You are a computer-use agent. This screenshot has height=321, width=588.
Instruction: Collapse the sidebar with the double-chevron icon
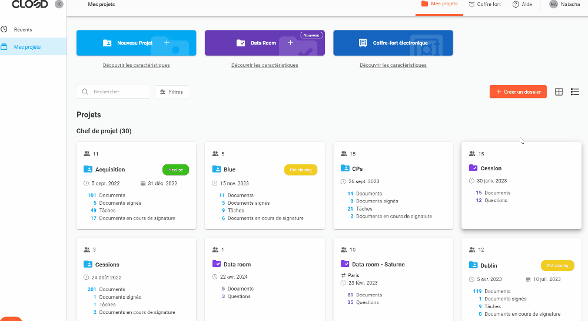[x=59, y=4]
